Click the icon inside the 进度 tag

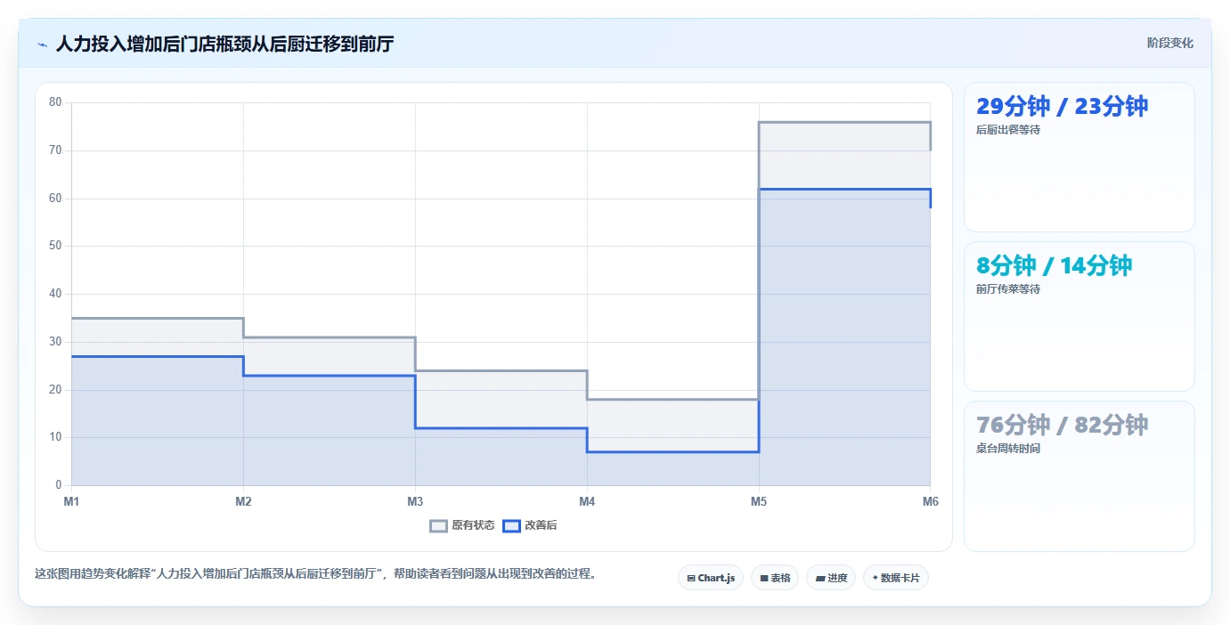(x=820, y=579)
